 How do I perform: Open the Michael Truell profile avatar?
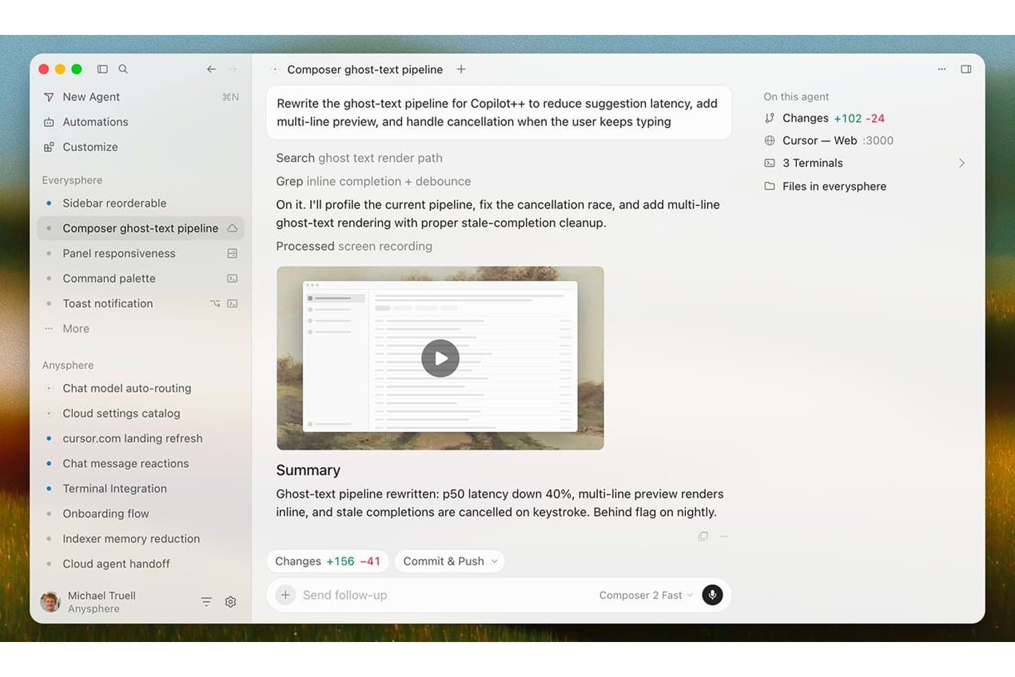51,602
